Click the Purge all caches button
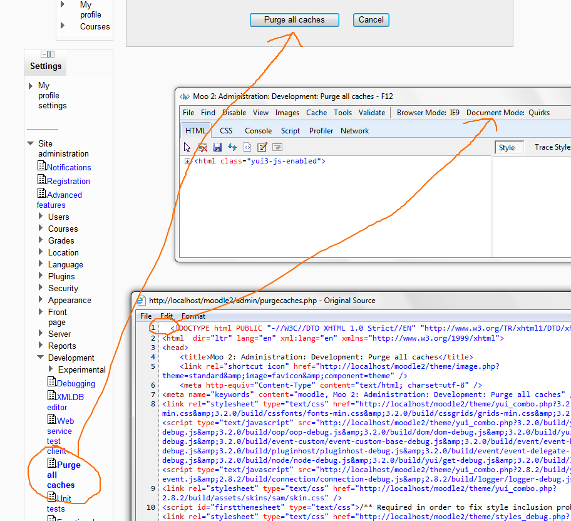The image size is (571, 521). coord(294,20)
